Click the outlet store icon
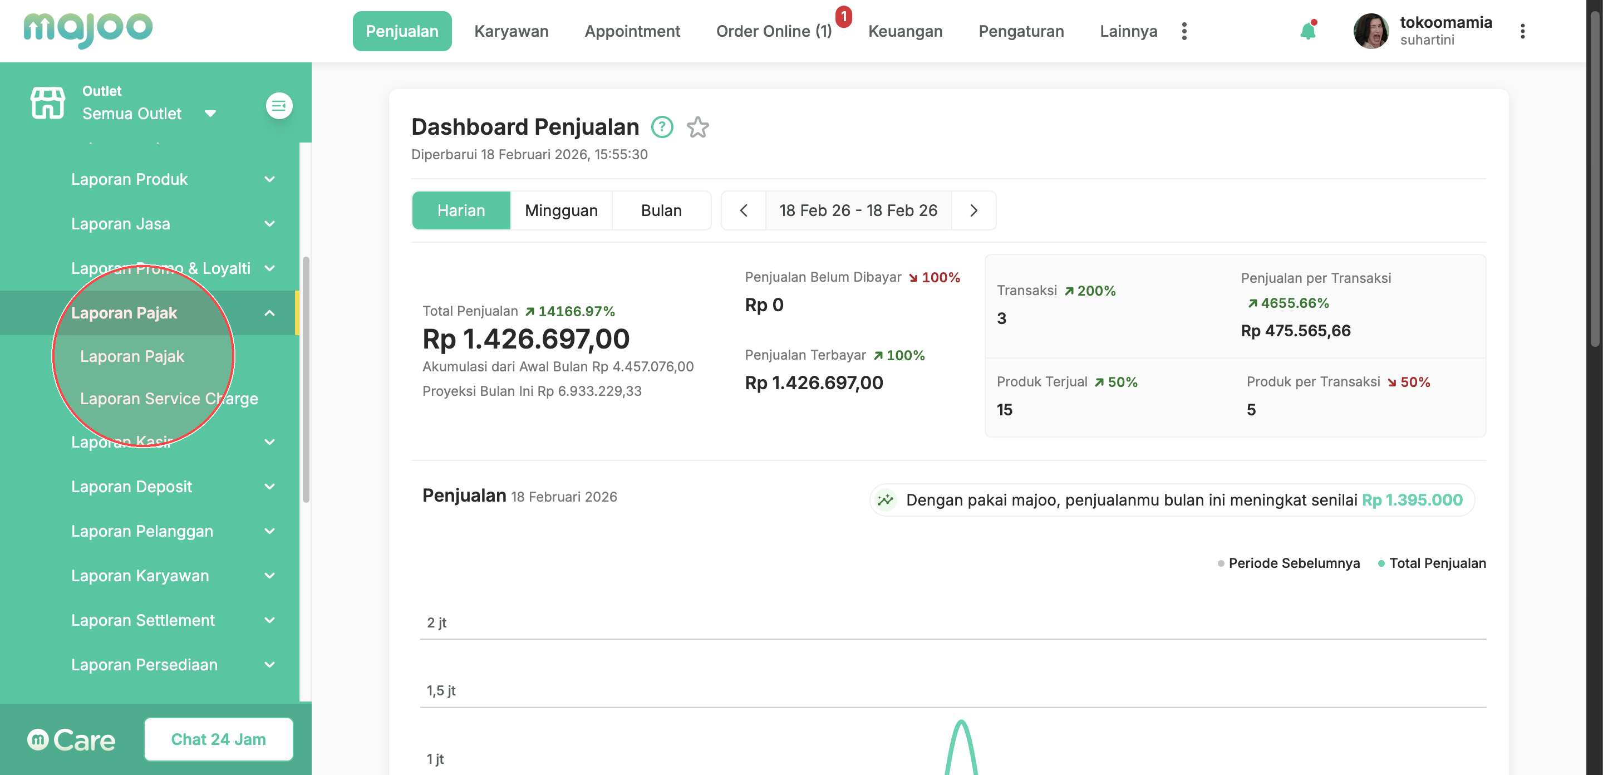The width and height of the screenshot is (1603, 775). pyautogui.click(x=48, y=102)
